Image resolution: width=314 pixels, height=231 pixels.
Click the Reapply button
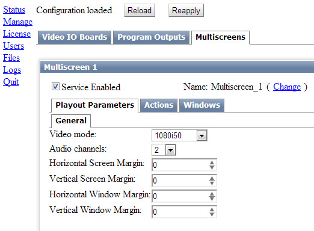[x=186, y=10]
